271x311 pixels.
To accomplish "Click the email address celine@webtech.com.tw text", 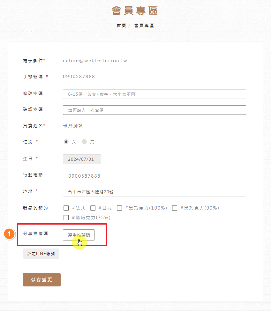I will coord(95,61).
